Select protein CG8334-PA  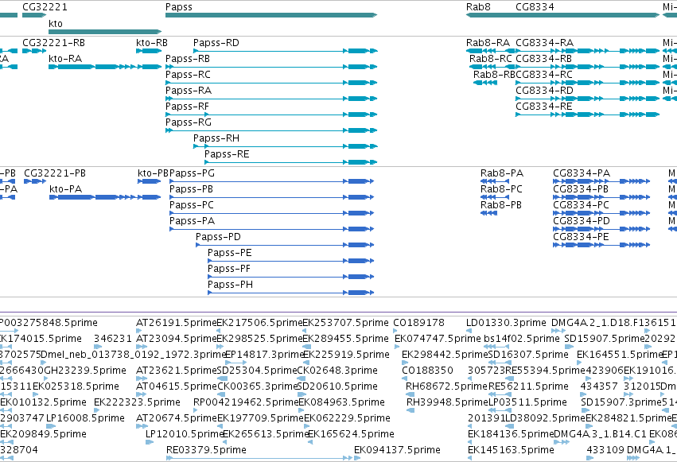click(601, 181)
